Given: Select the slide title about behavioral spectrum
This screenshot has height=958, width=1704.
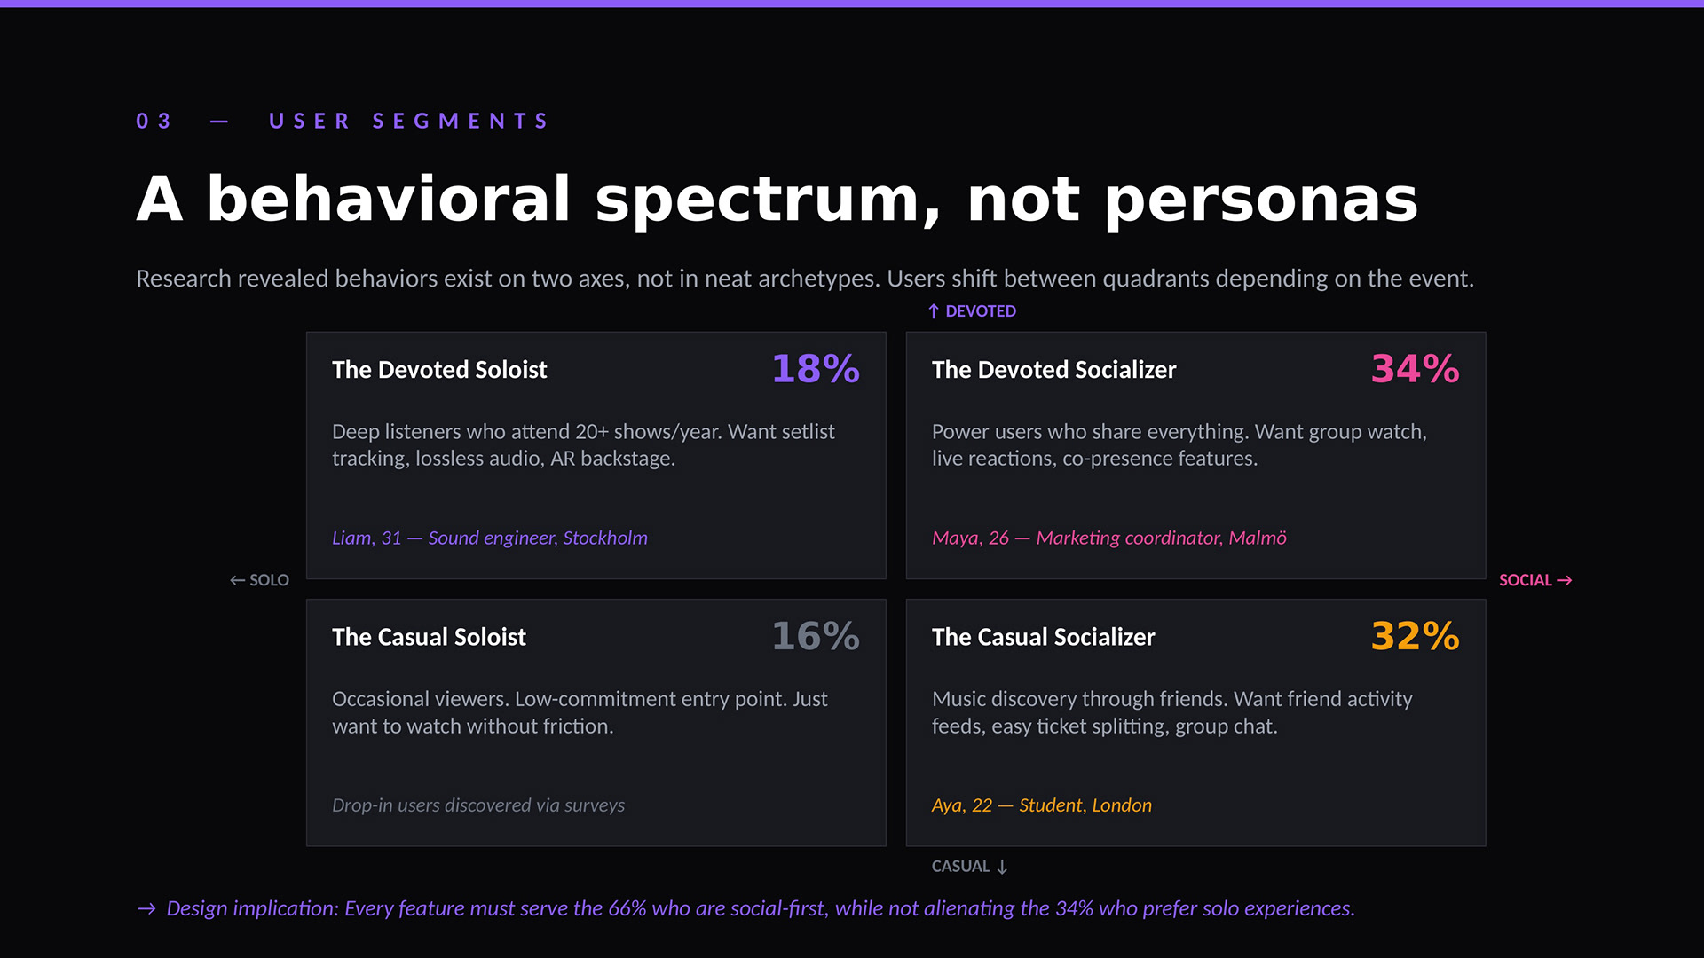Looking at the screenshot, I should tap(777, 199).
